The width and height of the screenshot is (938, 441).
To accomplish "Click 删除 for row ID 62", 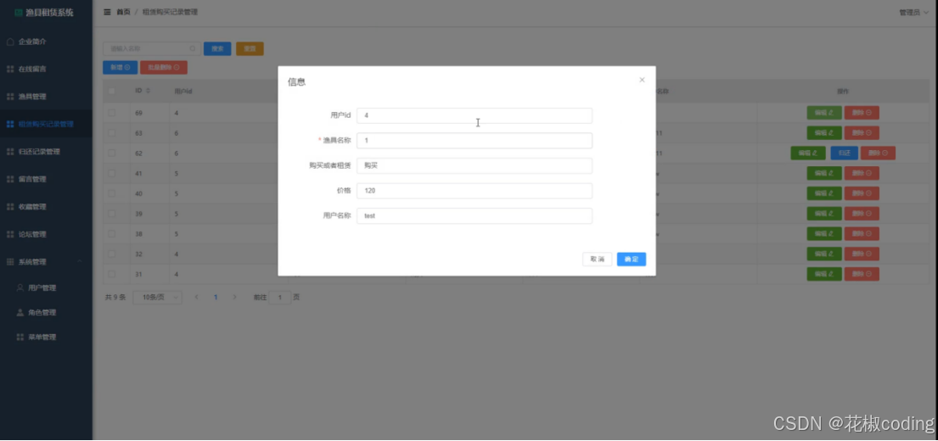I will coord(879,153).
